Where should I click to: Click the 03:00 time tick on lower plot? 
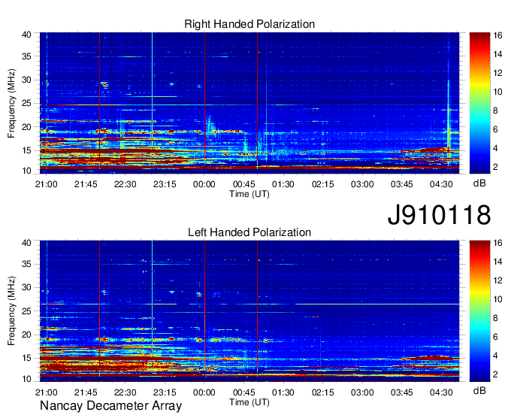coord(362,392)
